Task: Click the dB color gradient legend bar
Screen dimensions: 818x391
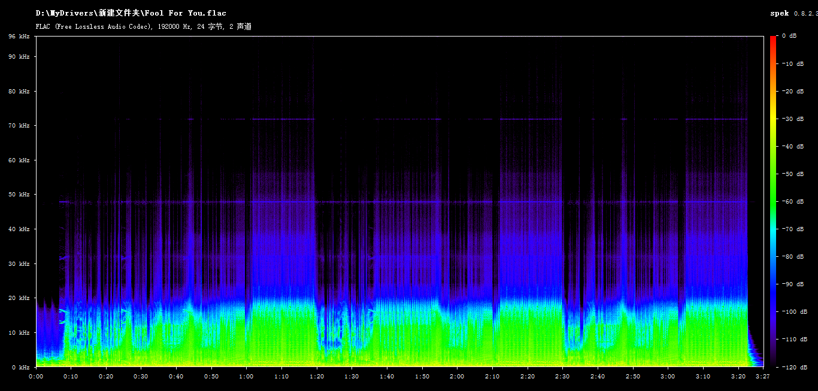Action: [x=773, y=201]
